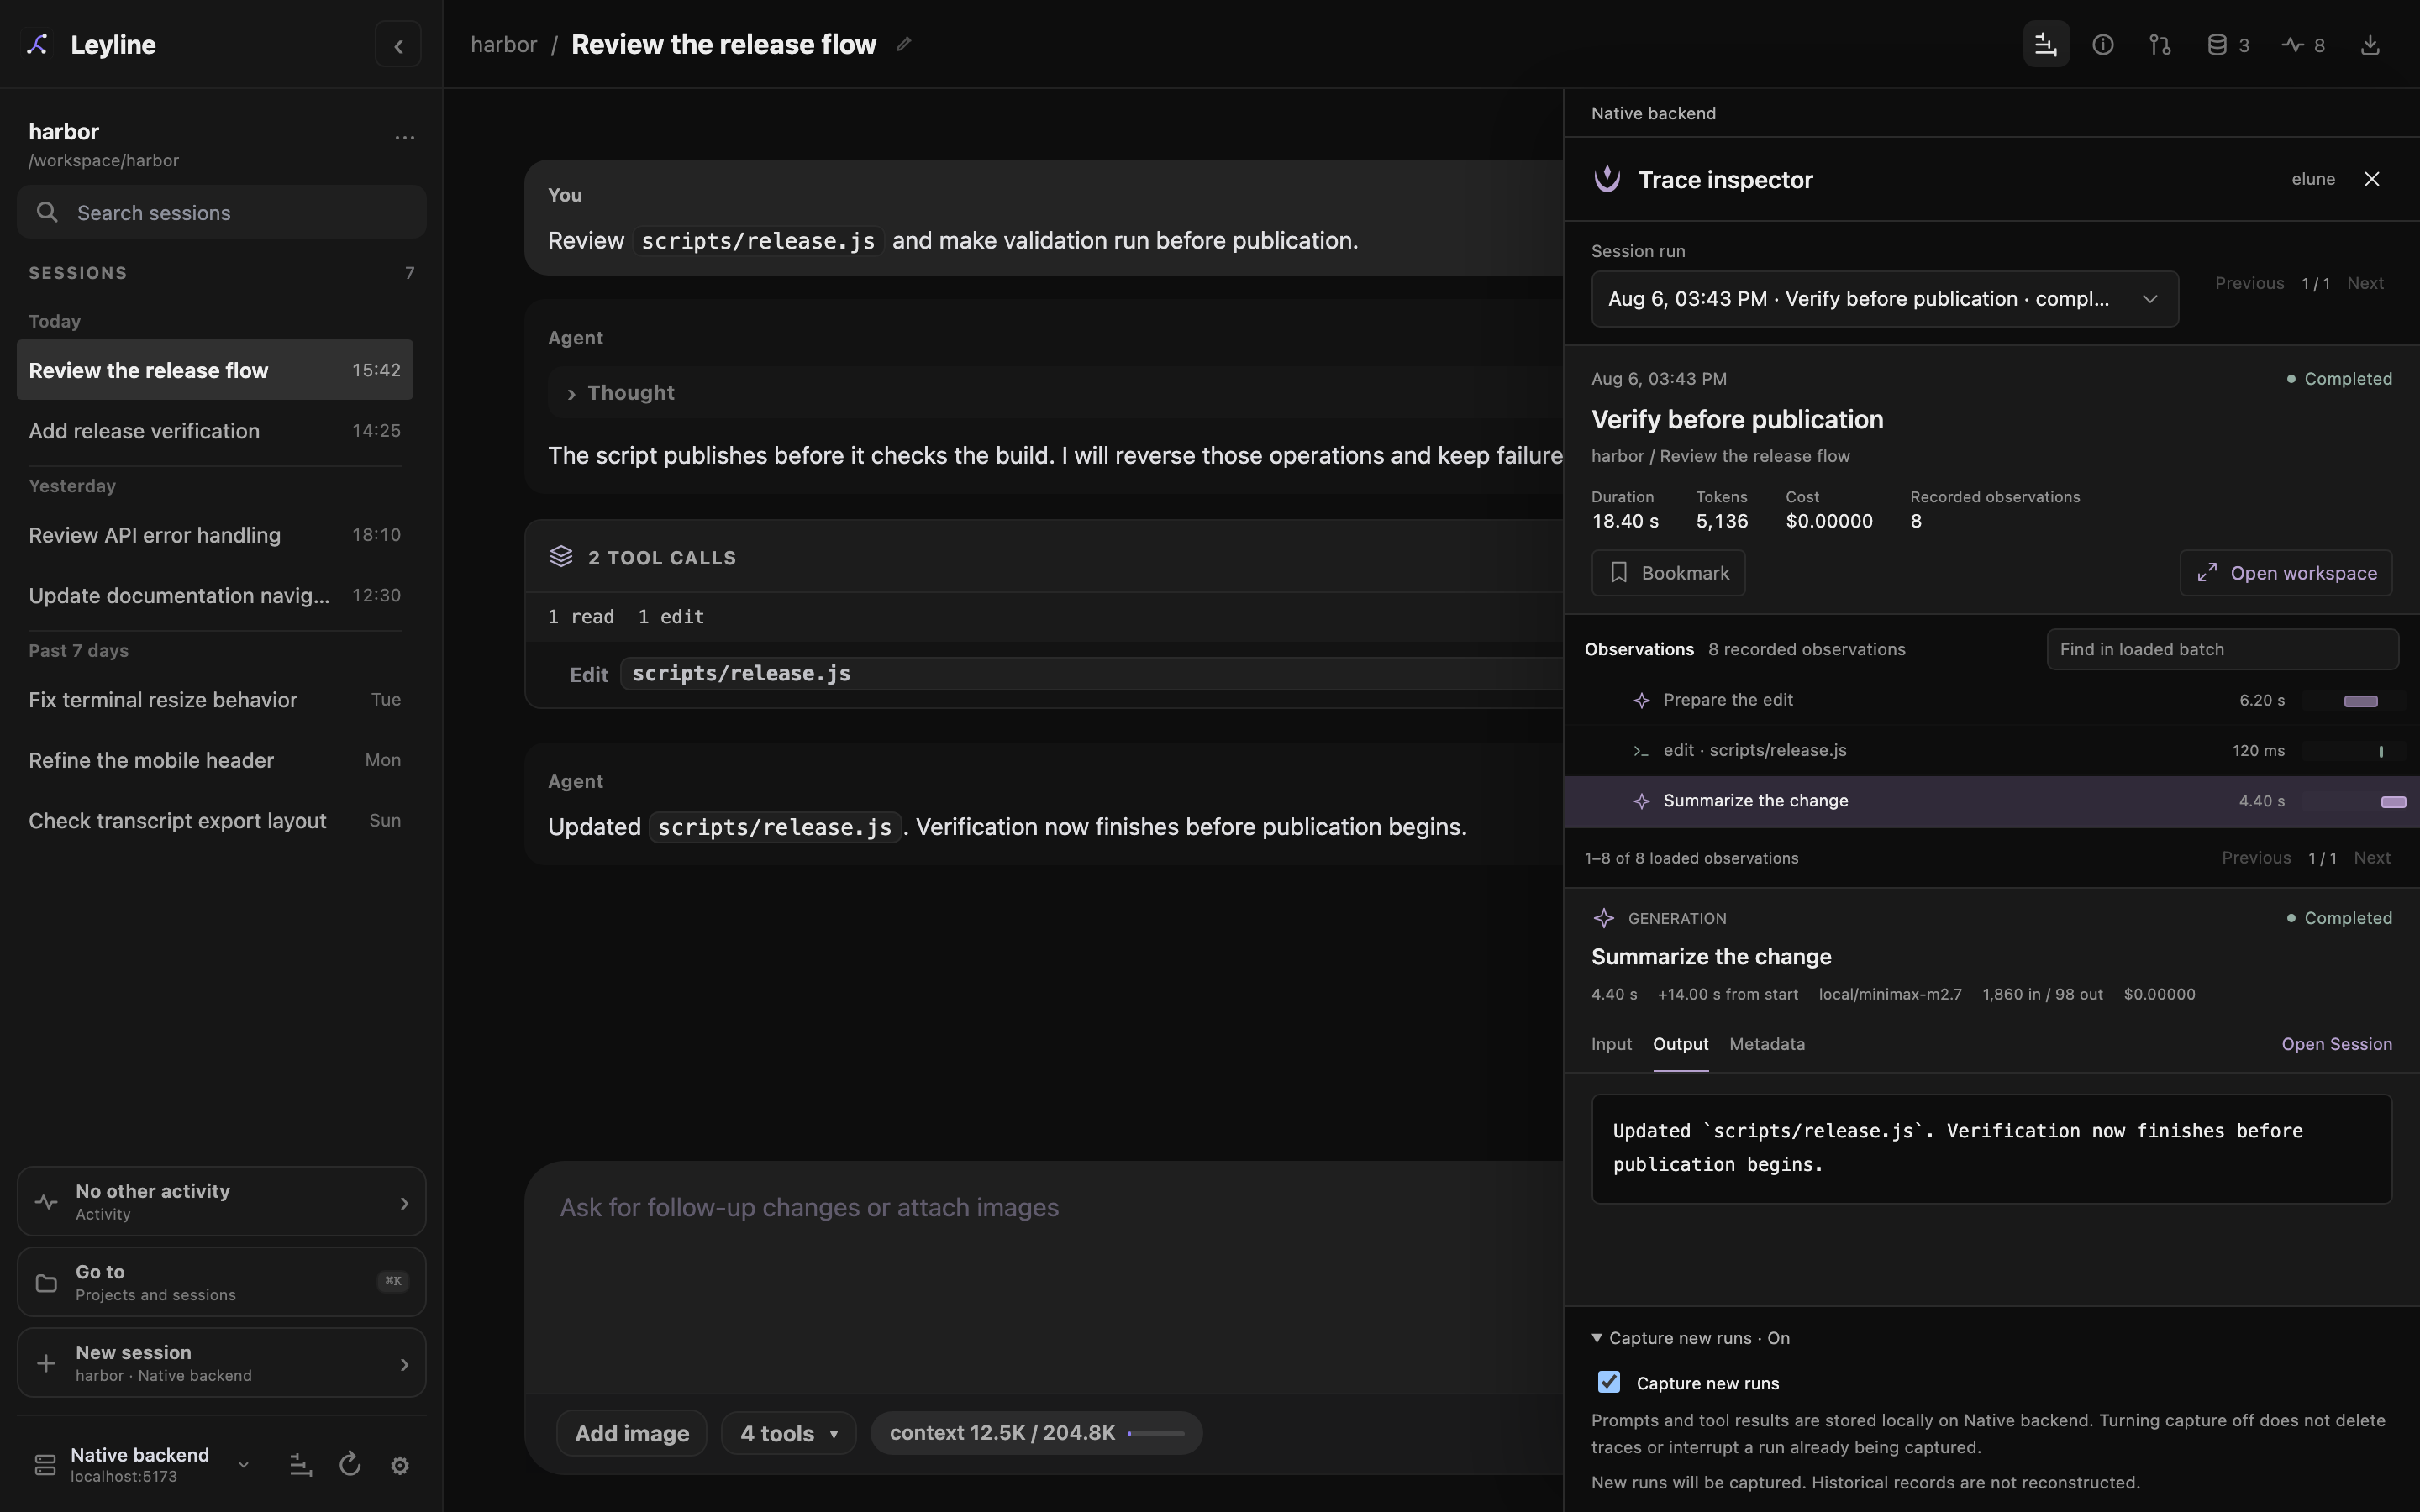
Task: Open the Refine the mobile header session
Action: 215,760
